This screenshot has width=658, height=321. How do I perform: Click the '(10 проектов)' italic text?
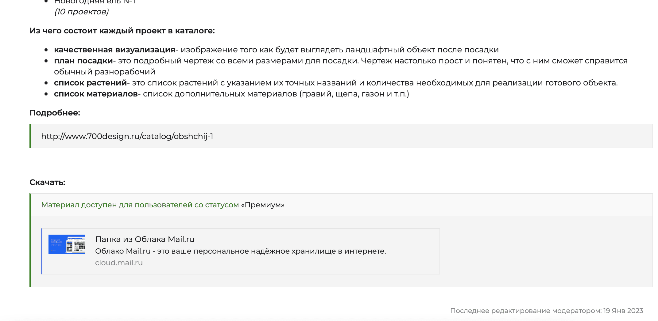point(81,12)
